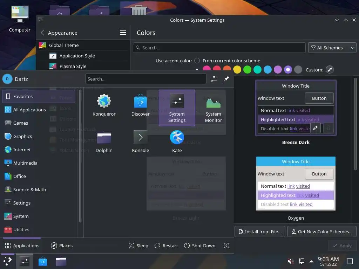The width and height of the screenshot is (359, 269).
Task: Open Application Style settings
Action: point(83,56)
